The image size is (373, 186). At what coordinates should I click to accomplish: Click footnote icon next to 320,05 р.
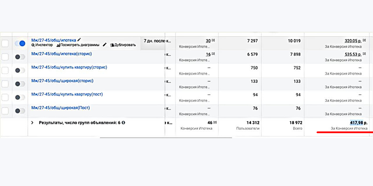coord(364,41)
